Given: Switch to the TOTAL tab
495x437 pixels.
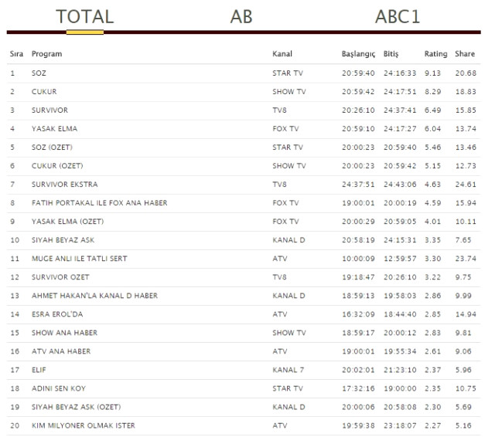Looking at the screenshot, I should click(x=85, y=16).
